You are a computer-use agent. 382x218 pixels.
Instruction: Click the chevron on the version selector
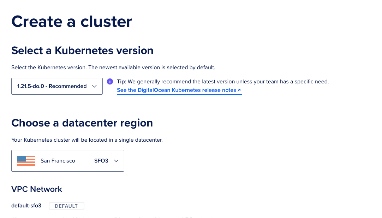[94, 86]
